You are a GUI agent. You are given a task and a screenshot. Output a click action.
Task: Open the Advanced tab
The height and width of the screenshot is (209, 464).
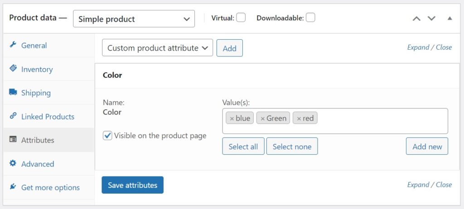pos(49,164)
